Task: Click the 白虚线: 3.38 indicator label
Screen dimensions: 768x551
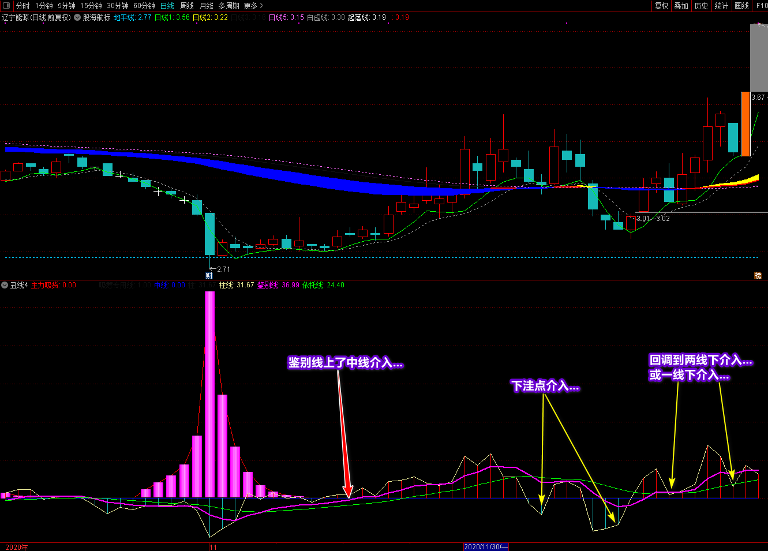Action: tap(326, 17)
